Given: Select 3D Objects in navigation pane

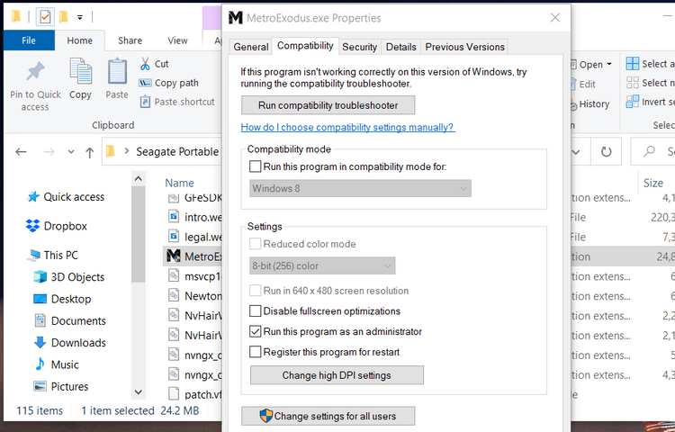Looking at the screenshot, I should (77, 277).
